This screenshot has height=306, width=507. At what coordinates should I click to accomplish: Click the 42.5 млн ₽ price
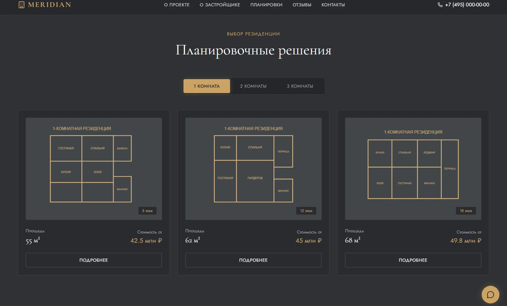pos(146,240)
